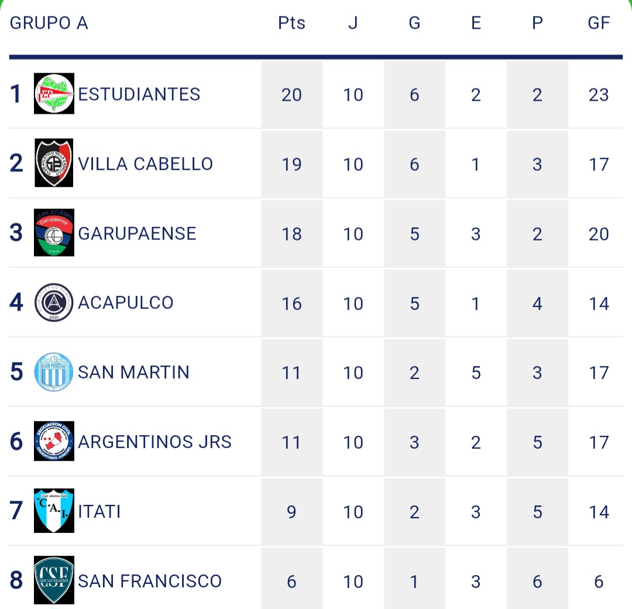Image resolution: width=632 pixels, height=609 pixels.
Task: Click the Acapulco circular club logo
Action: [54, 302]
